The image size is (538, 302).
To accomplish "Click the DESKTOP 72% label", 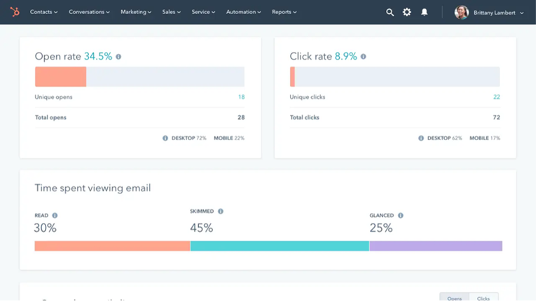I will pos(190,138).
